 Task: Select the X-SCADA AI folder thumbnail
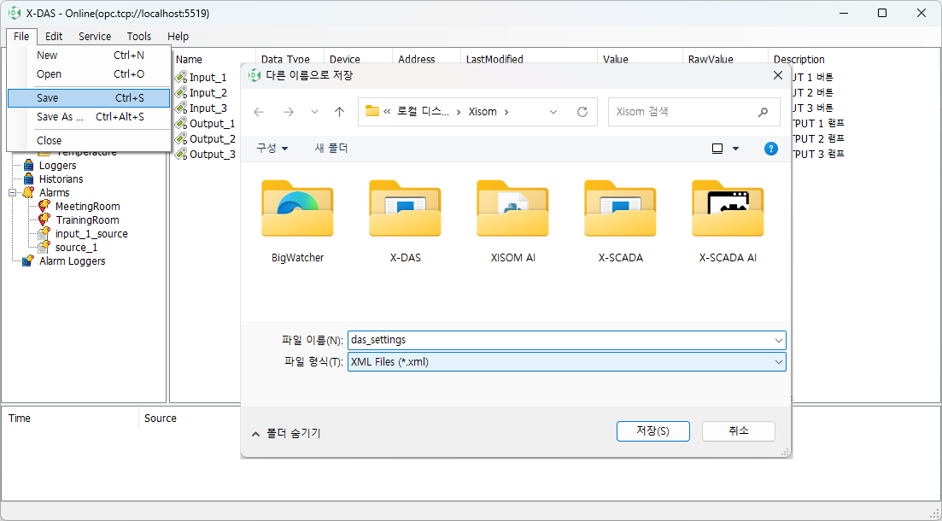pyautogui.click(x=727, y=208)
